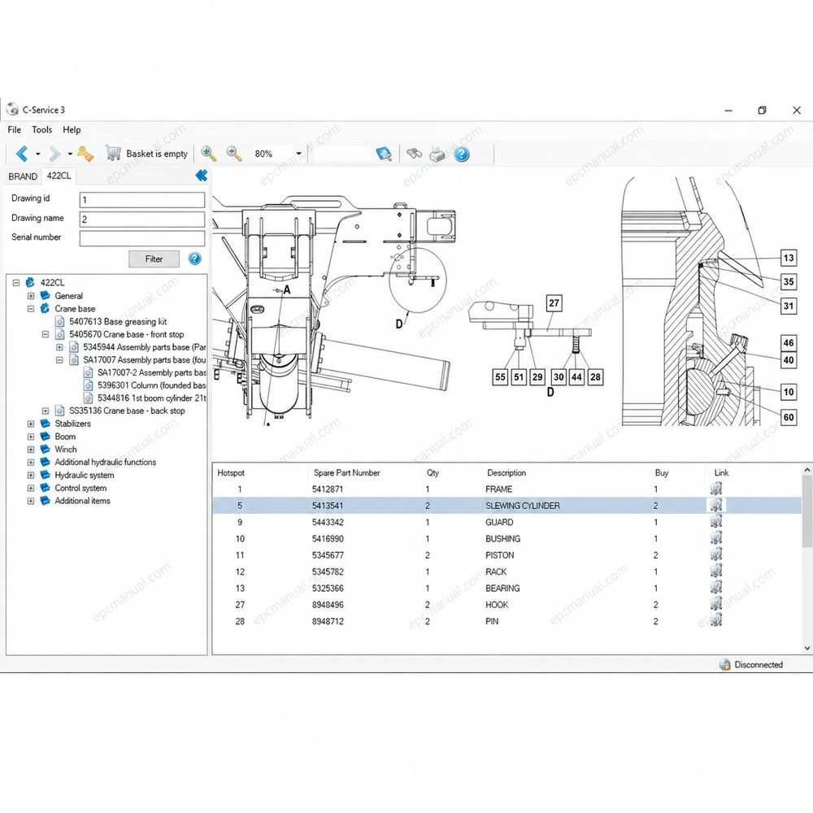Collapse the 422CL root tree node
This screenshot has width=813, height=813.
pos(16,283)
